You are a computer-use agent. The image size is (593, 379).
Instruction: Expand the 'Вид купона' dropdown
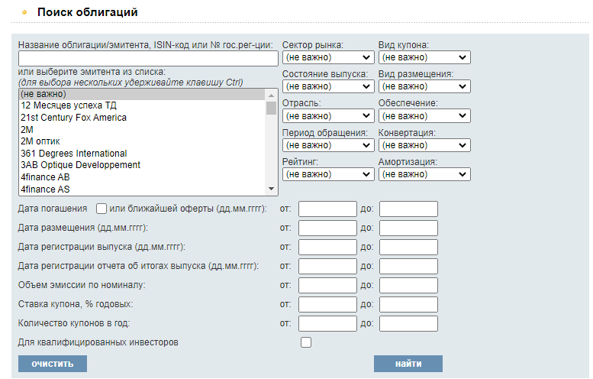424,57
